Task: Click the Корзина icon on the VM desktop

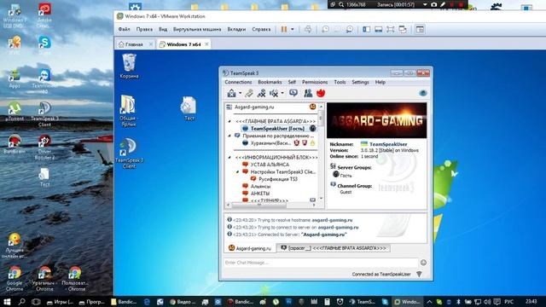Action: point(129,67)
